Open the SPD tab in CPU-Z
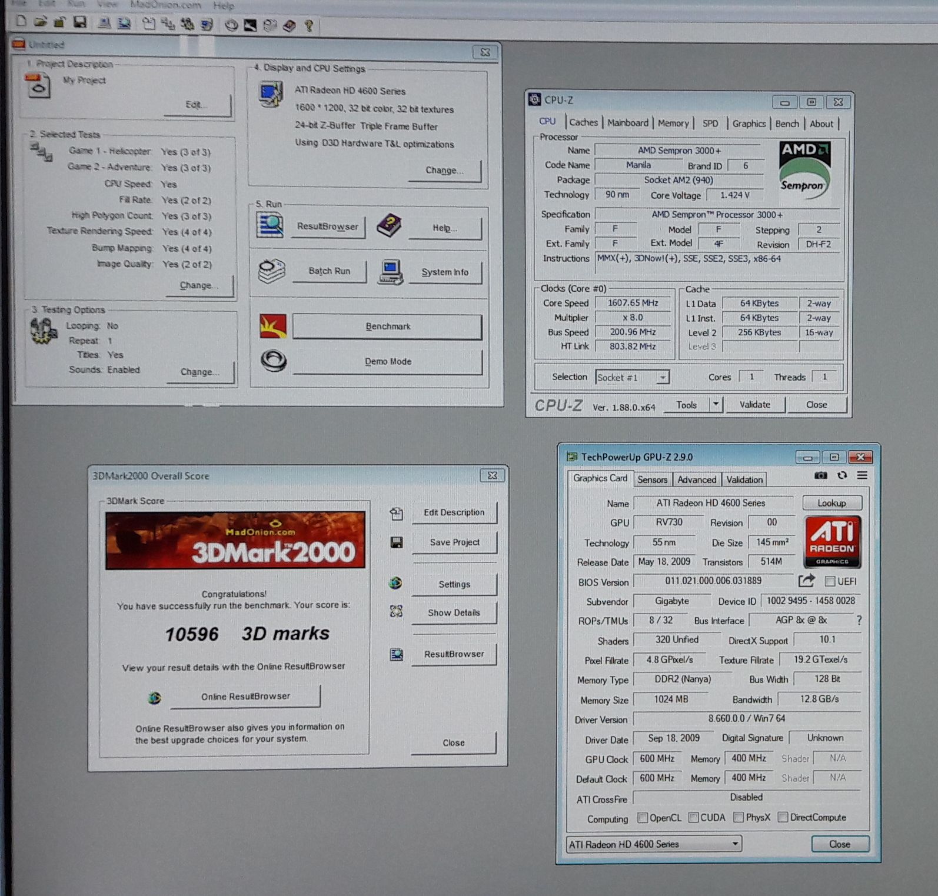 point(710,124)
